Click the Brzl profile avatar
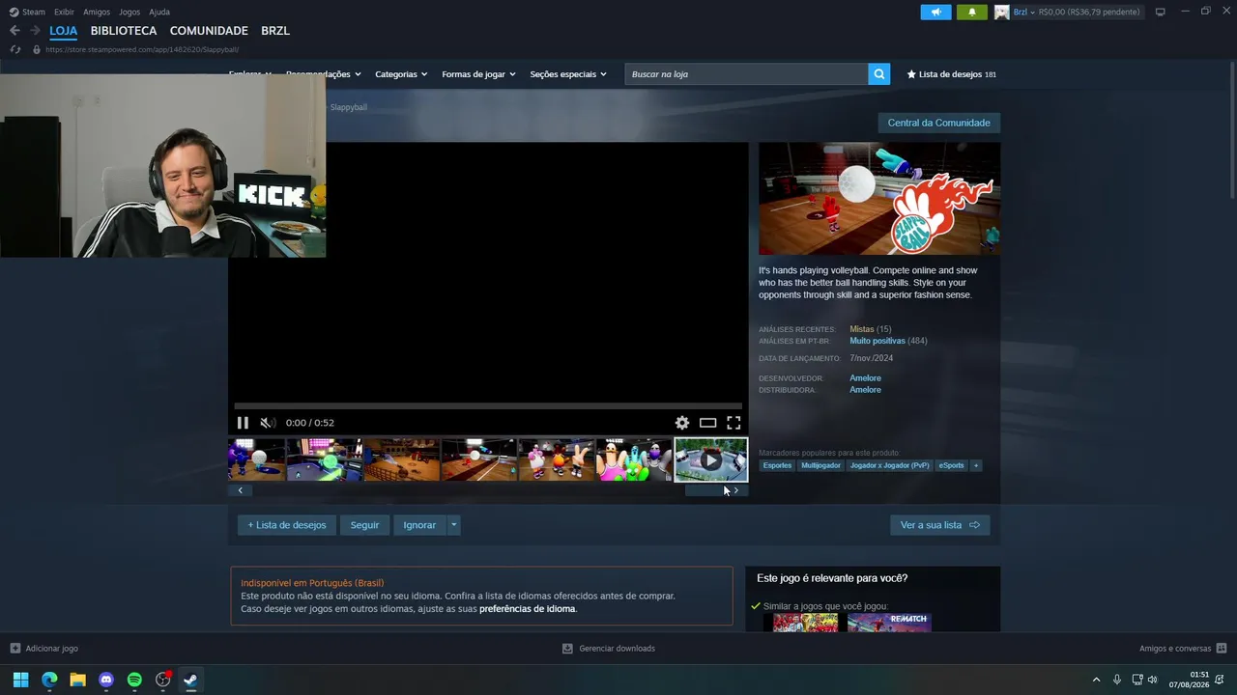Image resolution: width=1237 pixels, height=695 pixels. click(1002, 12)
